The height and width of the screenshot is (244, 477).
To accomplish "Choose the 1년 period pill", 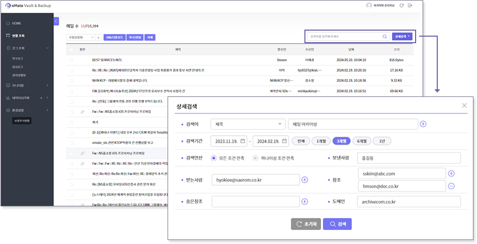I will [382, 141].
